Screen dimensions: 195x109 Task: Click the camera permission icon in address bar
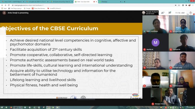point(176,5)
